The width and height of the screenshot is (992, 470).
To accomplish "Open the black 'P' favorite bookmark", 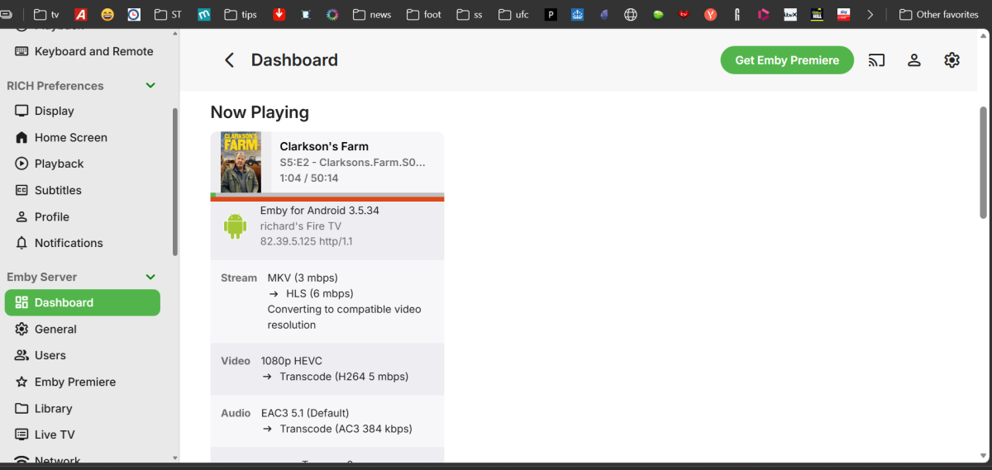I will point(551,14).
